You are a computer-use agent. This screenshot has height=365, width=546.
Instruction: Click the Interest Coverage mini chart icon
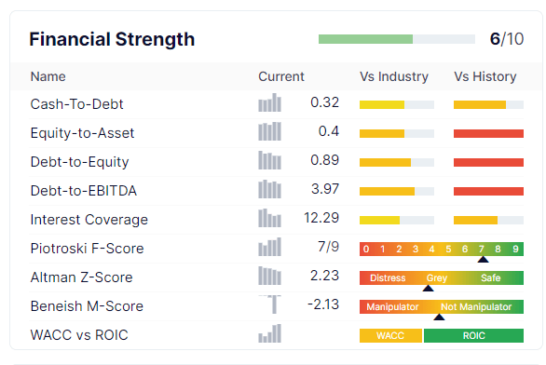click(x=269, y=218)
